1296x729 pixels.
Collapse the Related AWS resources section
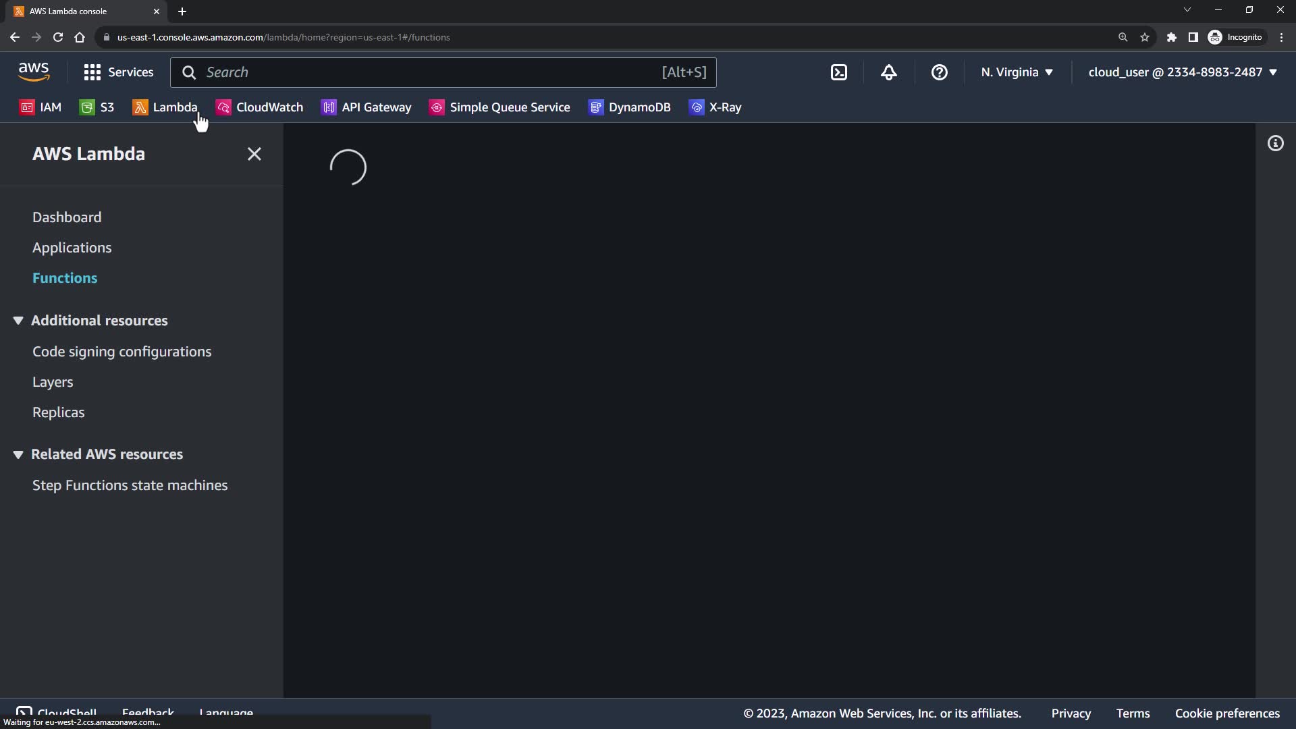coord(18,454)
